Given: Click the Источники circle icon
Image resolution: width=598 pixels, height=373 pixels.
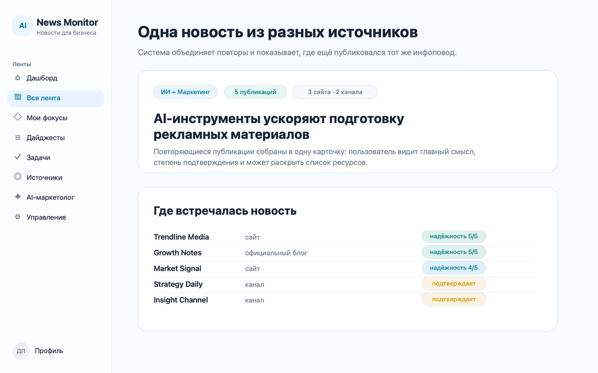Looking at the screenshot, I should (x=18, y=177).
